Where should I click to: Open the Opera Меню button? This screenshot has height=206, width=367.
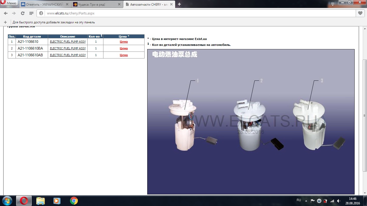pyautogui.click(x=9, y=3)
